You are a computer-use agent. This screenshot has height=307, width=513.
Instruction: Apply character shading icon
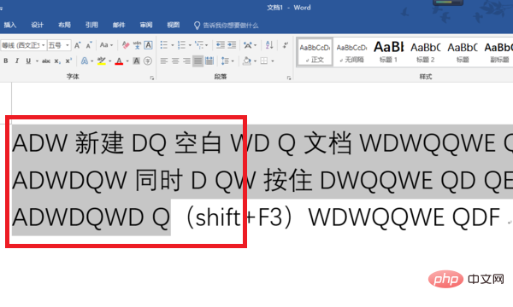click(137, 61)
